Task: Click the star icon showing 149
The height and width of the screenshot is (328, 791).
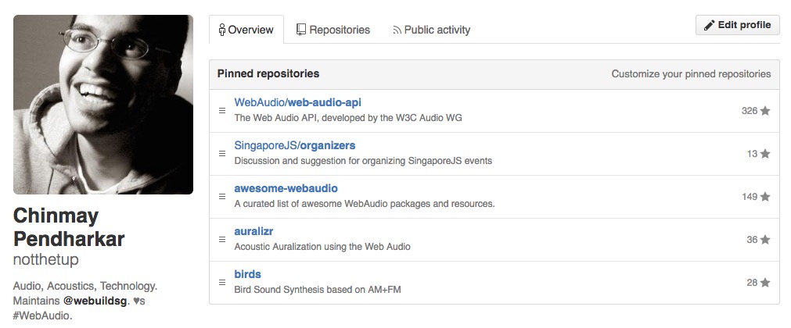Action: click(x=765, y=197)
